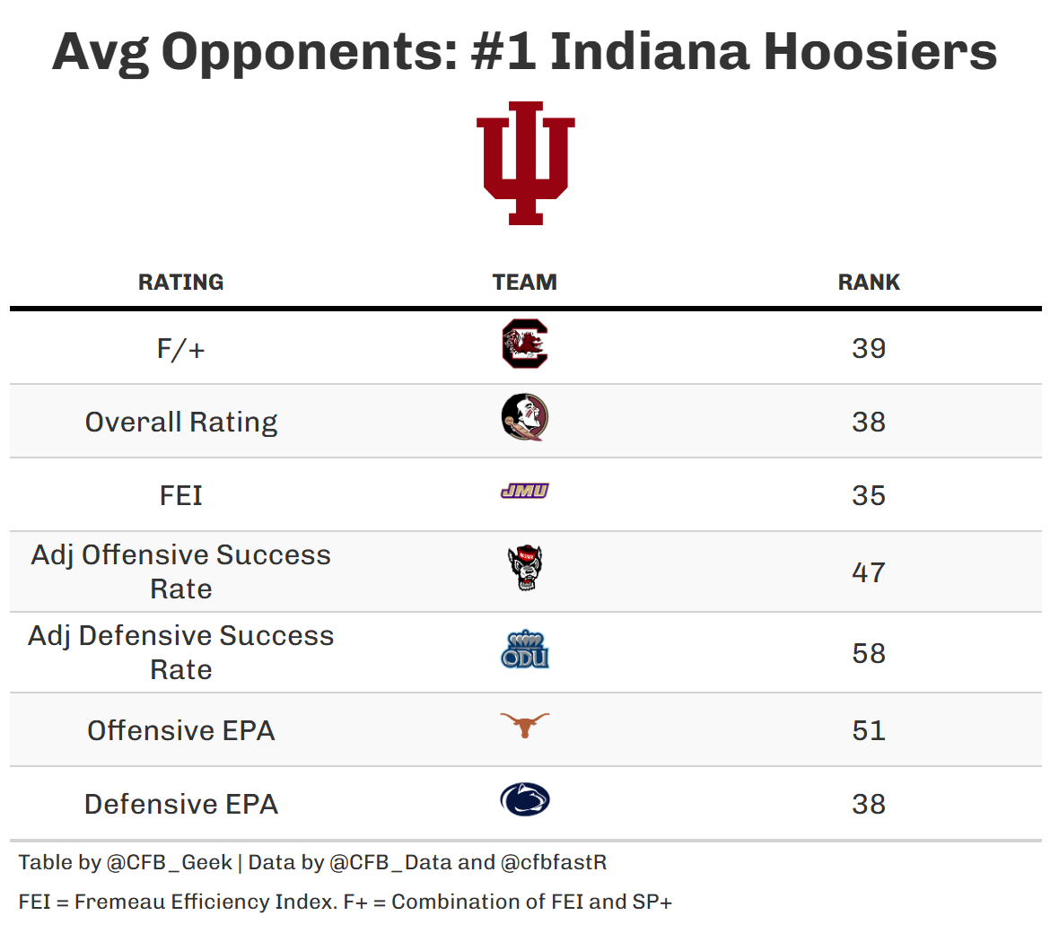Click the RANK column header
Viewport: 1050px width, 933px height.
(x=869, y=282)
